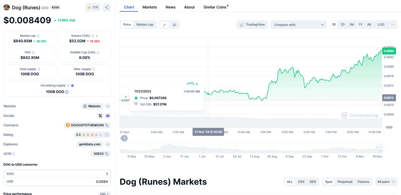Image resolution: width=401 pixels, height=195 pixels.
Task: Open the All pairs dropdown
Action: point(386,182)
